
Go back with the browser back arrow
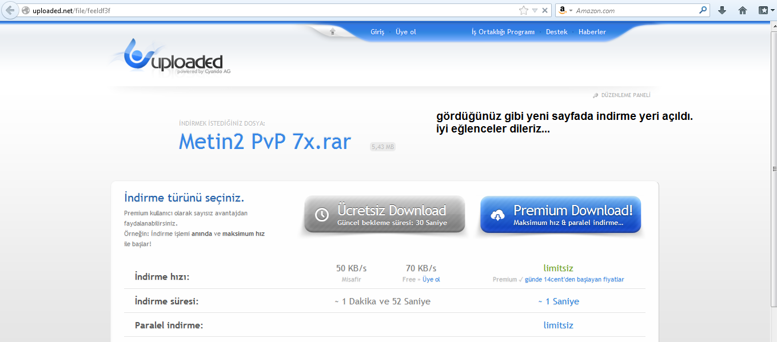tap(10, 10)
